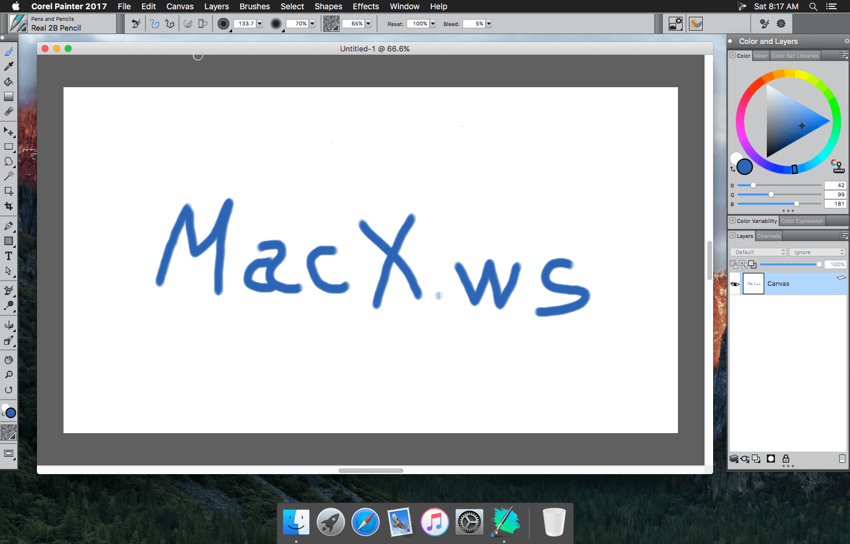Select the Text tool
The height and width of the screenshot is (544, 850).
pos(9,256)
